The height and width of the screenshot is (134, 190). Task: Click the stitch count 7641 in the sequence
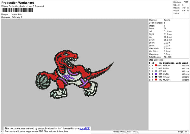(x=160, y=77)
